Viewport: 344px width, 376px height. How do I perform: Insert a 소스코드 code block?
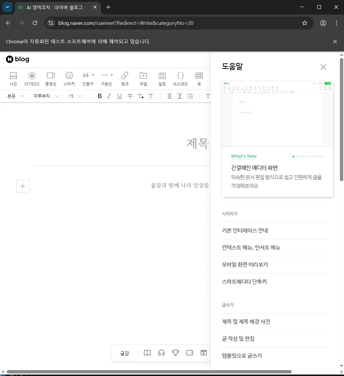(180, 79)
